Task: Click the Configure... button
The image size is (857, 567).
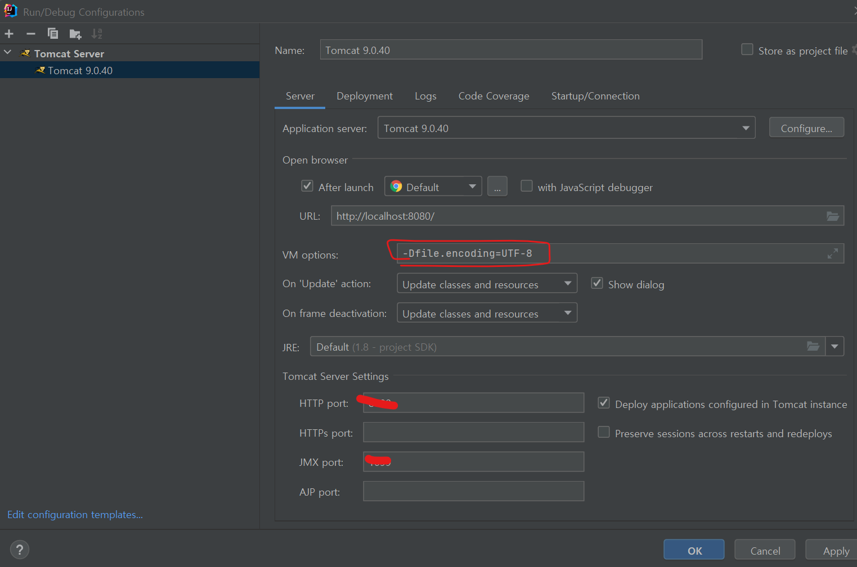Action: click(x=806, y=128)
